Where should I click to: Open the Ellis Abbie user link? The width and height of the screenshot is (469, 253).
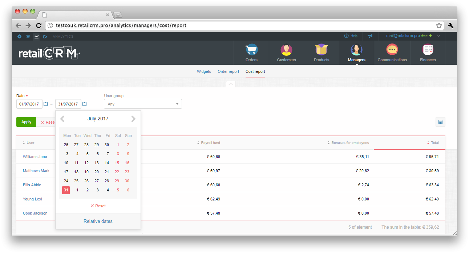pyautogui.click(x=32, y=185)
